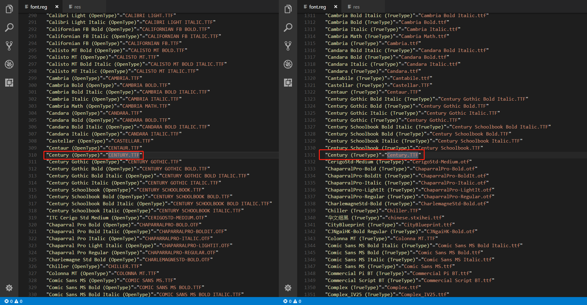Viewport: 587px width, 305px height.
Task: Show errors count in right status bar
Action: click(287, 301)
